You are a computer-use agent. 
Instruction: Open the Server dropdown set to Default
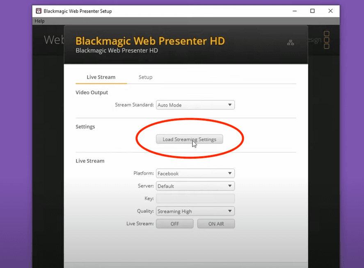195,186
